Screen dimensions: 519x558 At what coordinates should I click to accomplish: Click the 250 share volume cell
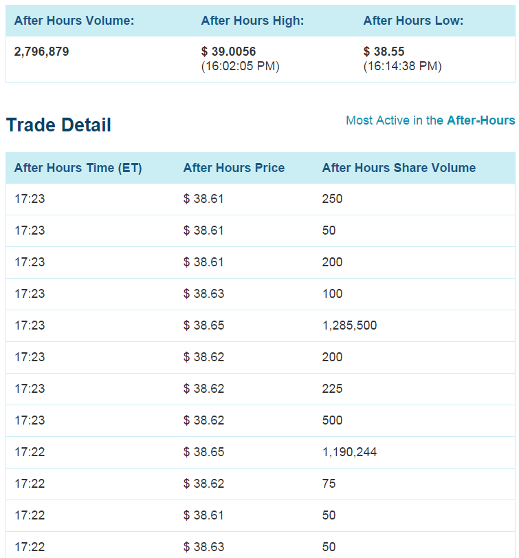(x=332, y=199)
